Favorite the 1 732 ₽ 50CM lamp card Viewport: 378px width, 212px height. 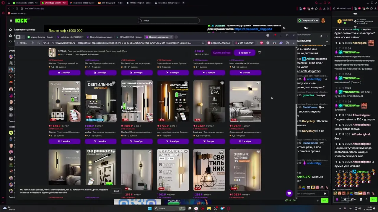[186, 83]
